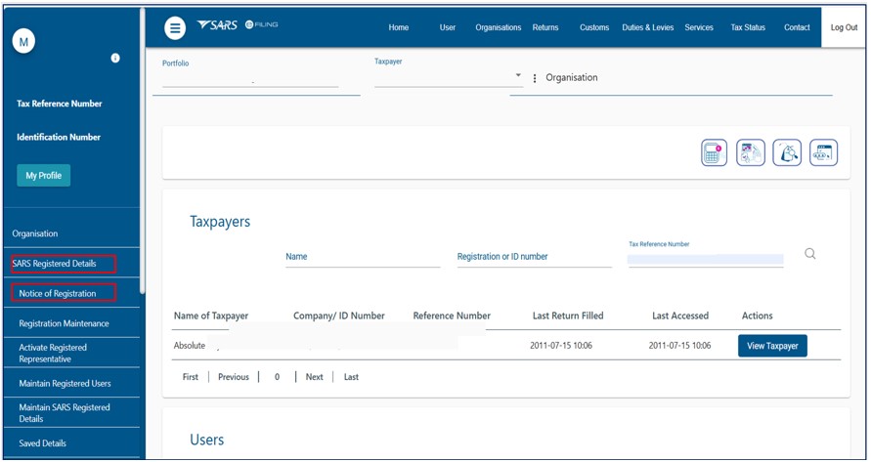The image size is (871, 462).
Task: Click the third quick-link icon tile
Action: point(787,152)
